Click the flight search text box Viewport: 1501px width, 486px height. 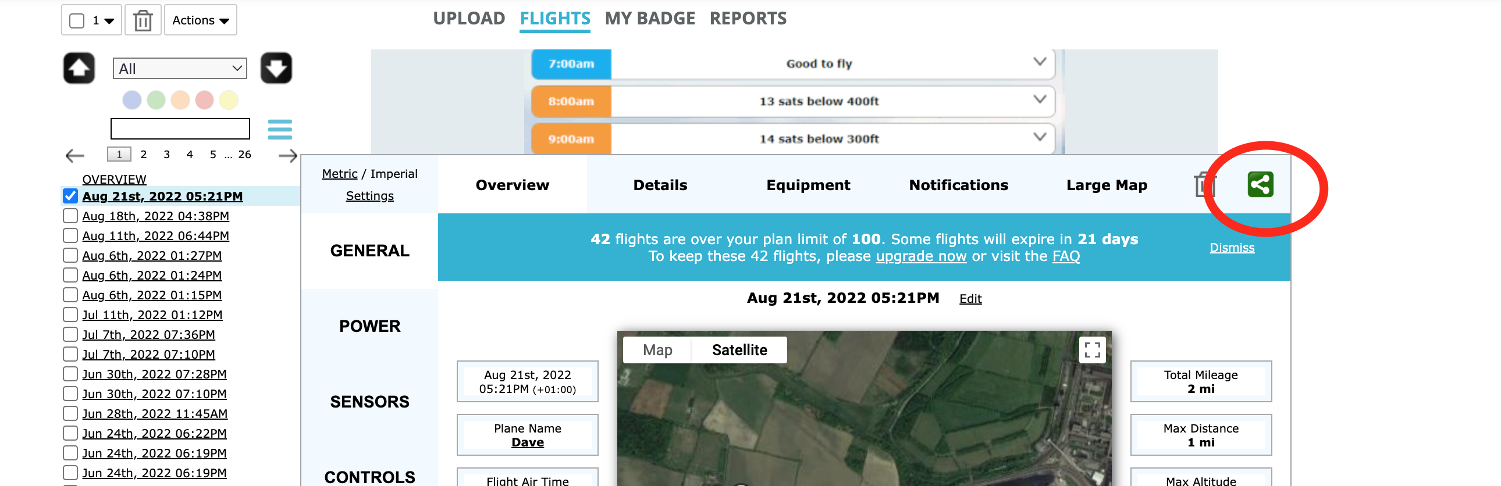point(180,128)
